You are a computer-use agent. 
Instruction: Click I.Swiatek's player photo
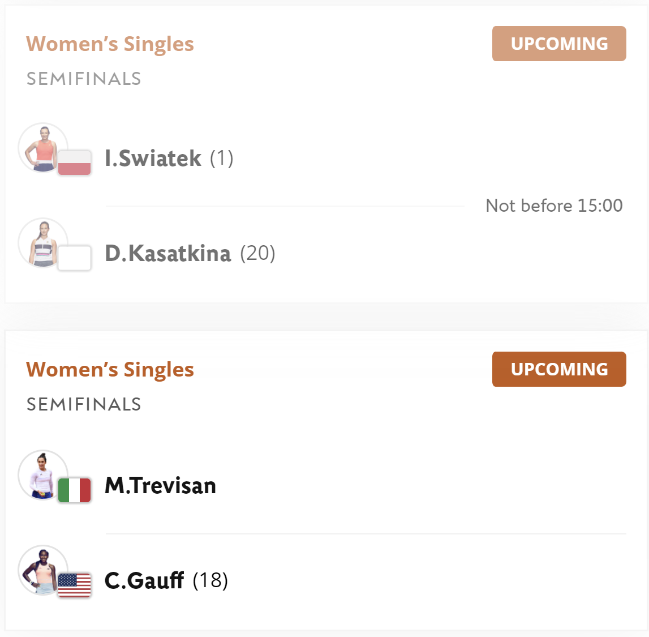coord(42,147)
